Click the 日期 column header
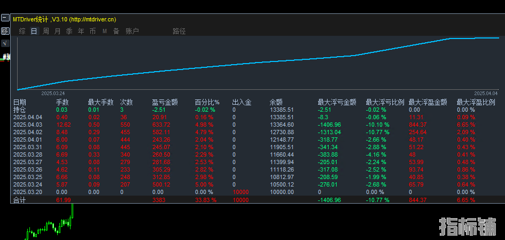505x240 pixels. tap(19, 103)
